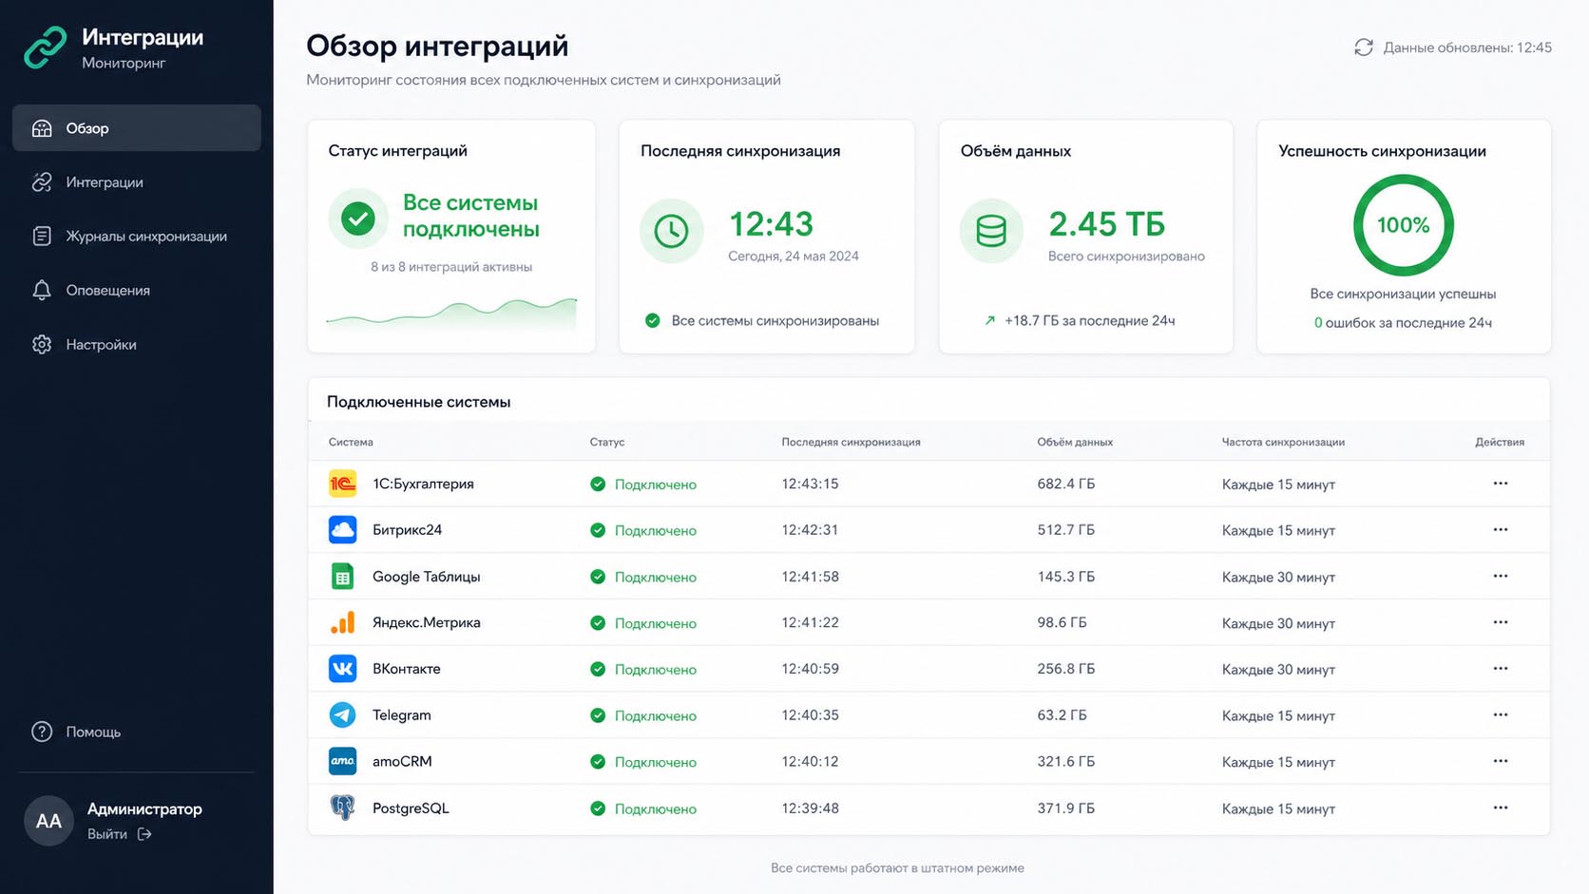
Task: Click the 2.45 ТБ total value
Action: [x=1106, y=224]
